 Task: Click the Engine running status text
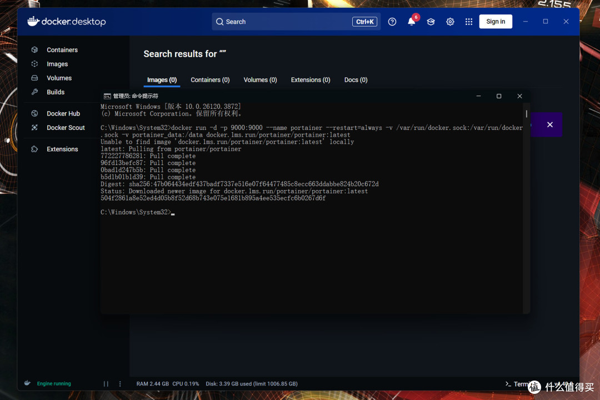pos(54,383)
